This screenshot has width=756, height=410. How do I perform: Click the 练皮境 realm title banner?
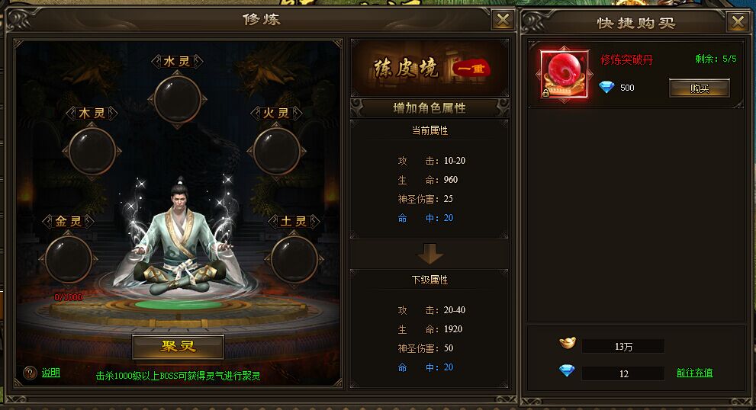[x=429, y=68]
